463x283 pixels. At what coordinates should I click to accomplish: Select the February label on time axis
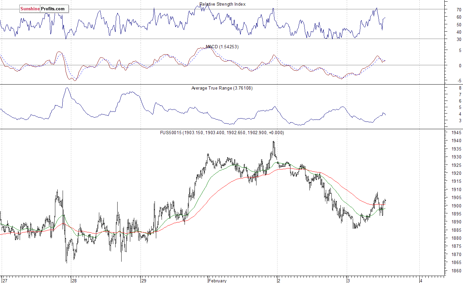pos(218,280)
